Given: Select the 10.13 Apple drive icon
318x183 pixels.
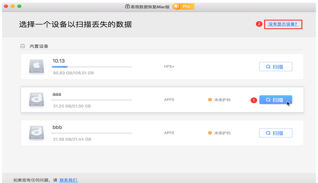Looking at the screenshot, I should click(37, 66).
